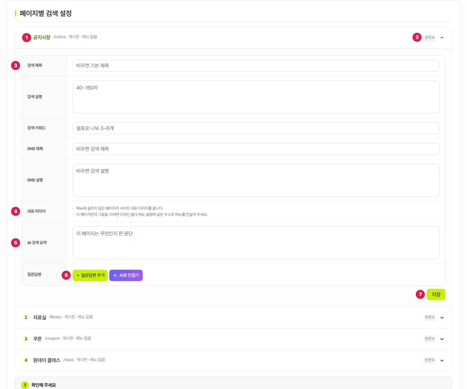Click the /coupon path text
467x389 pixels.
click(52, 338)
